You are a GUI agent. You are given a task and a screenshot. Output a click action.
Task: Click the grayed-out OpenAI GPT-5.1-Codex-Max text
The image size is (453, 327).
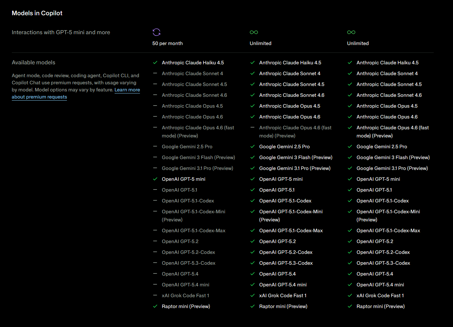(194, 231)
